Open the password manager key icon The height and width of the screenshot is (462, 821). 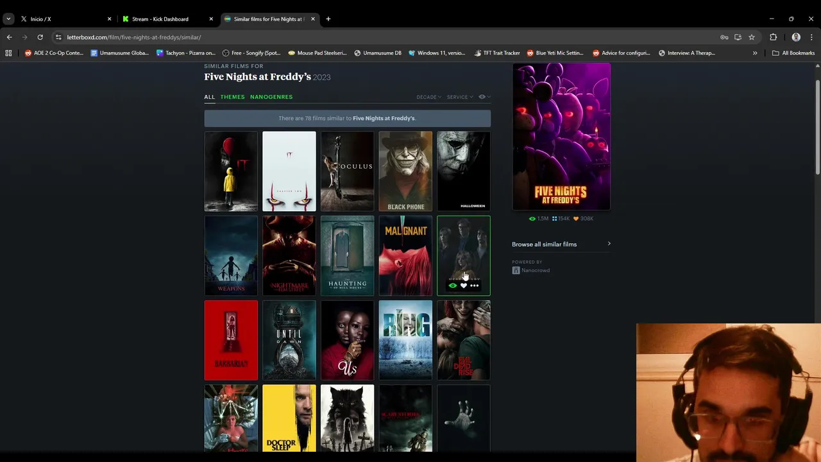(724, 37)
